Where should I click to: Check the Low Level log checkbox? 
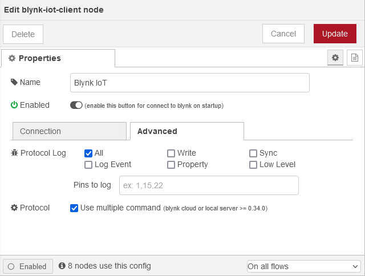click(x=253, y=165)
